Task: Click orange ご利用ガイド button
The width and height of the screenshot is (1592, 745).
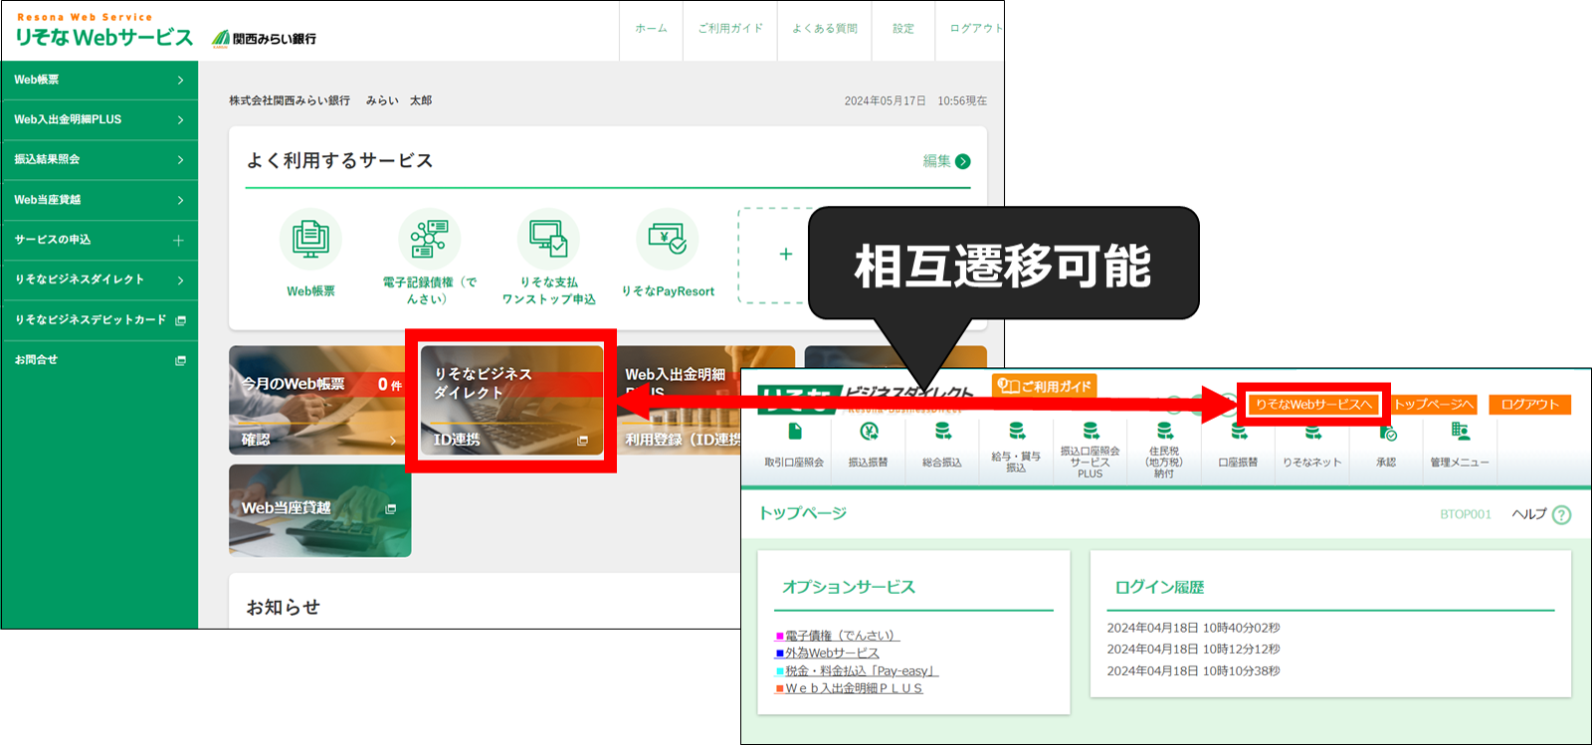Action: (1045, 386)
